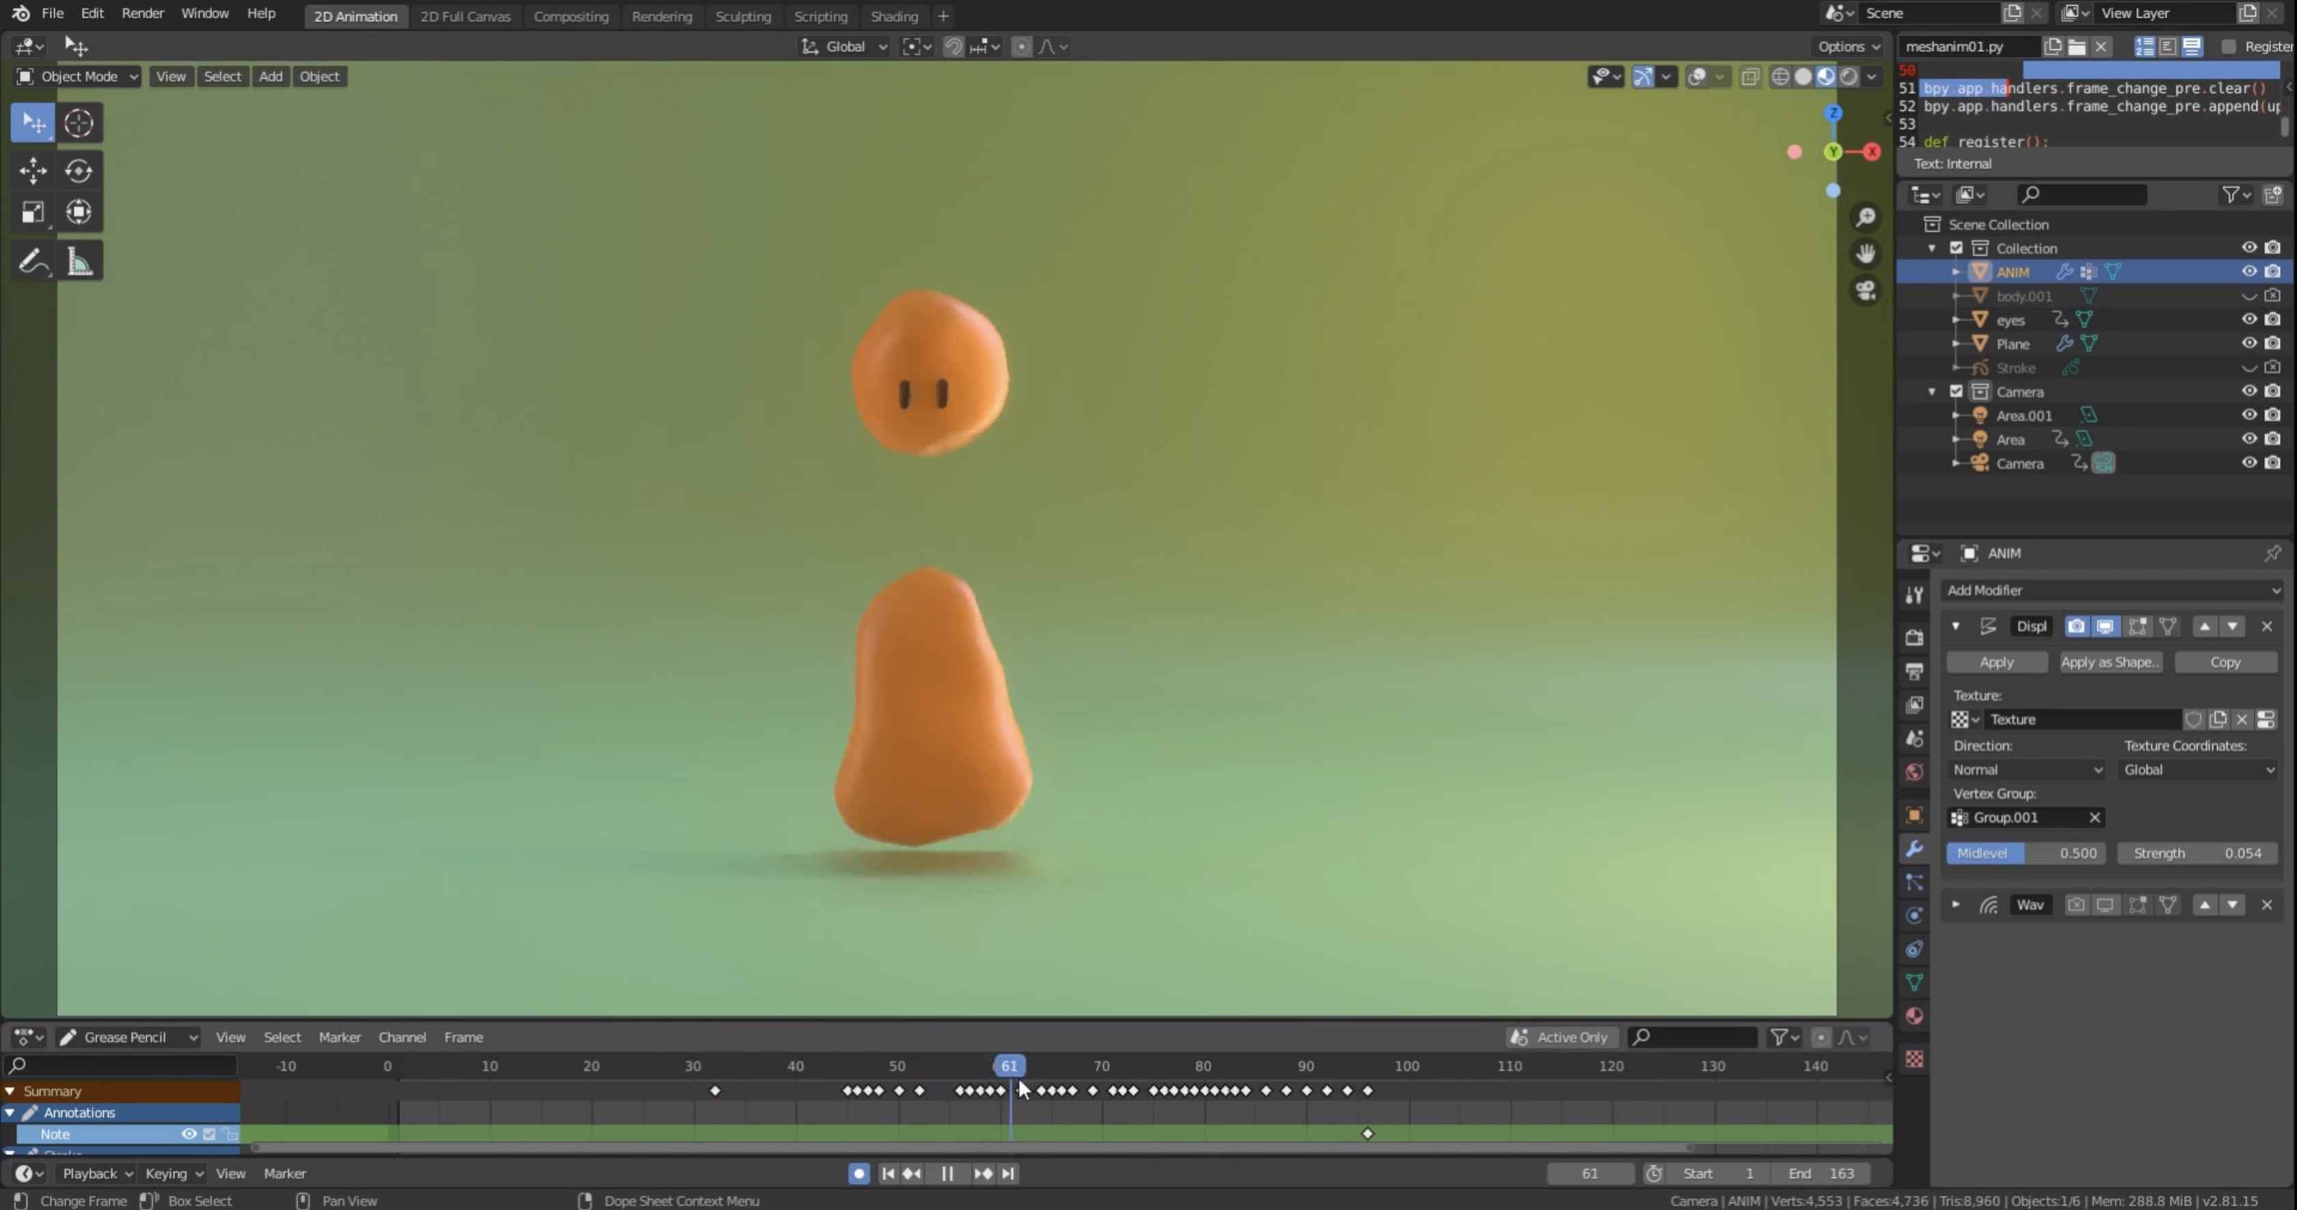The image size is (2297, 1210).
Task: Pause the animation playback
Action: 947,1174
